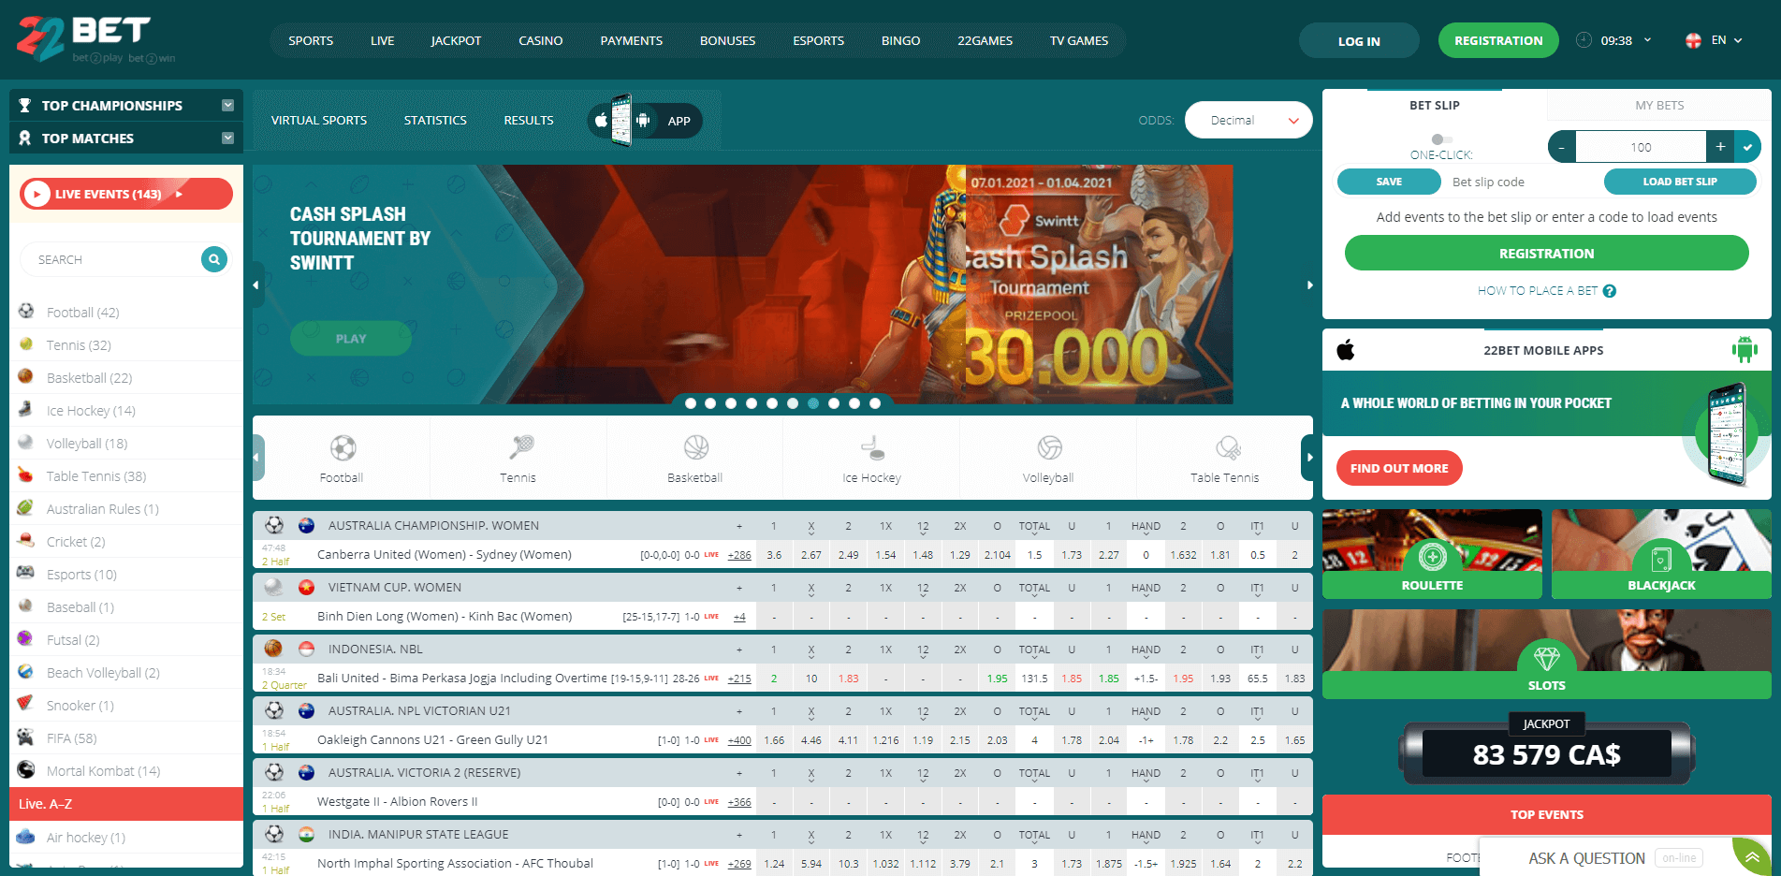The width and height of the screenshot is (1781, 876).
Task: Switch to the MY BETS tab
Action: click(x=1657, y=105)
